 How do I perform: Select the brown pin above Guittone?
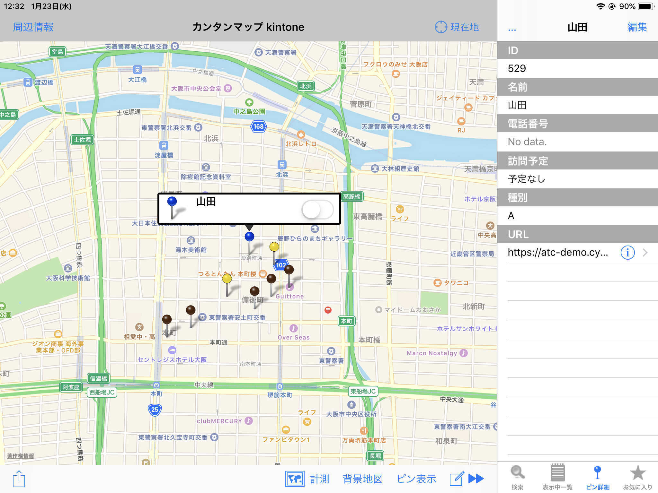289,270
